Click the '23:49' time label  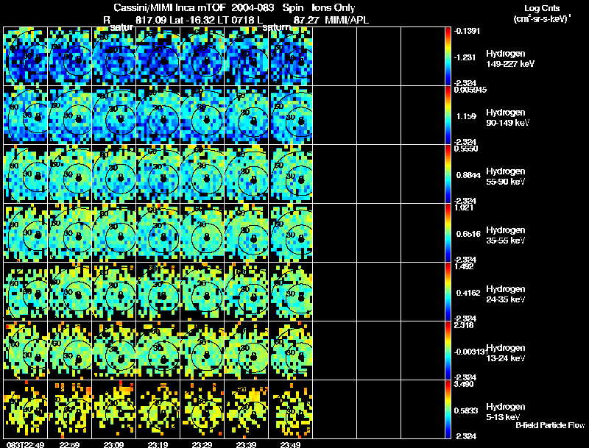pyautogui.click(x=290, y=445)
